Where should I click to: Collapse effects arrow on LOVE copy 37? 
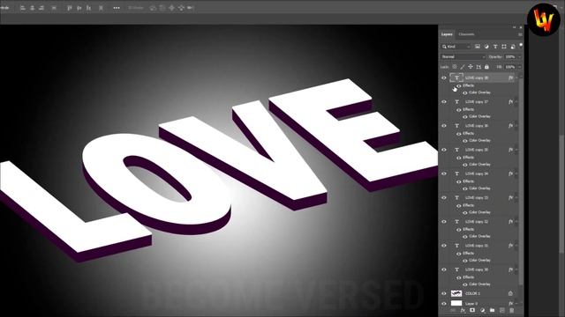tap(516, 102)
